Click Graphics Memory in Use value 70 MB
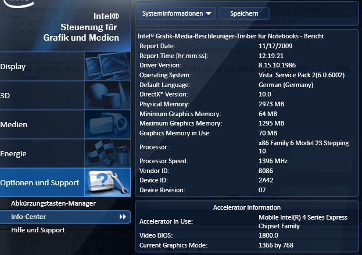Viewport: 362px width, 255px height. pos(268,133)
